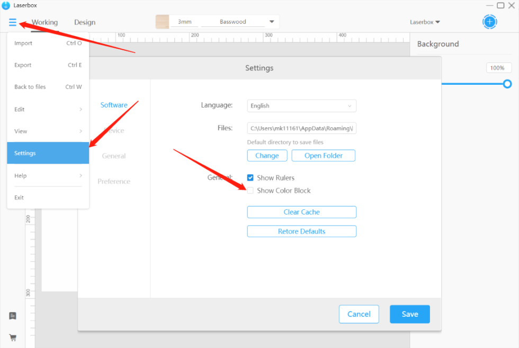Image resolution: width=519 pixels, height=348 pixels.
Task: Open the Language dropdown
Action: 301,106
